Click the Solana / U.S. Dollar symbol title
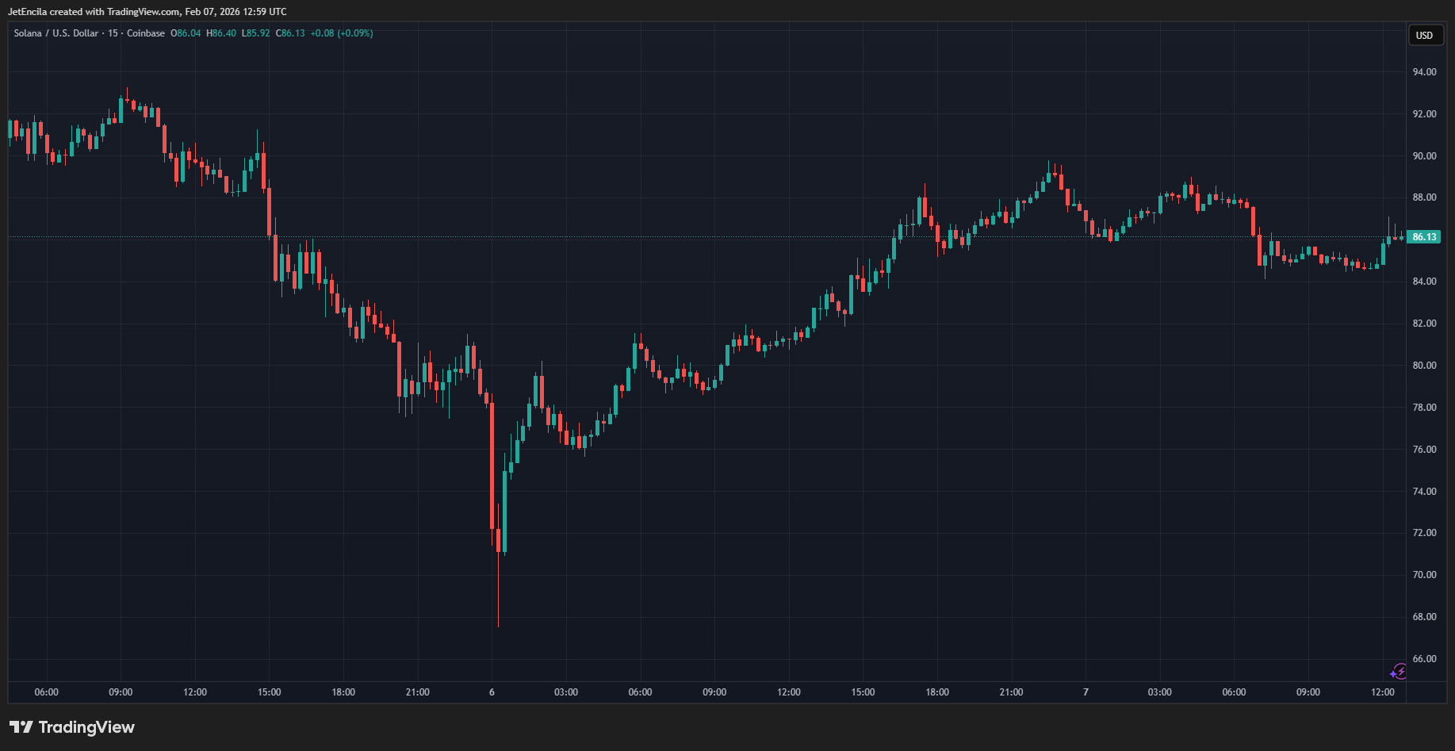1455x751 pixels. [x=56, y=33]
